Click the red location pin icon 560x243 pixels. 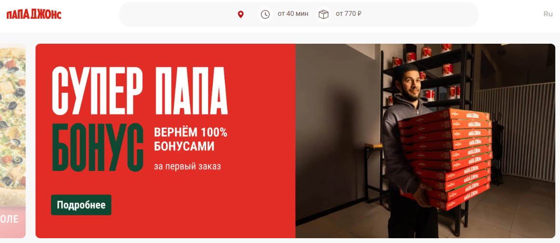click(241, 14)
